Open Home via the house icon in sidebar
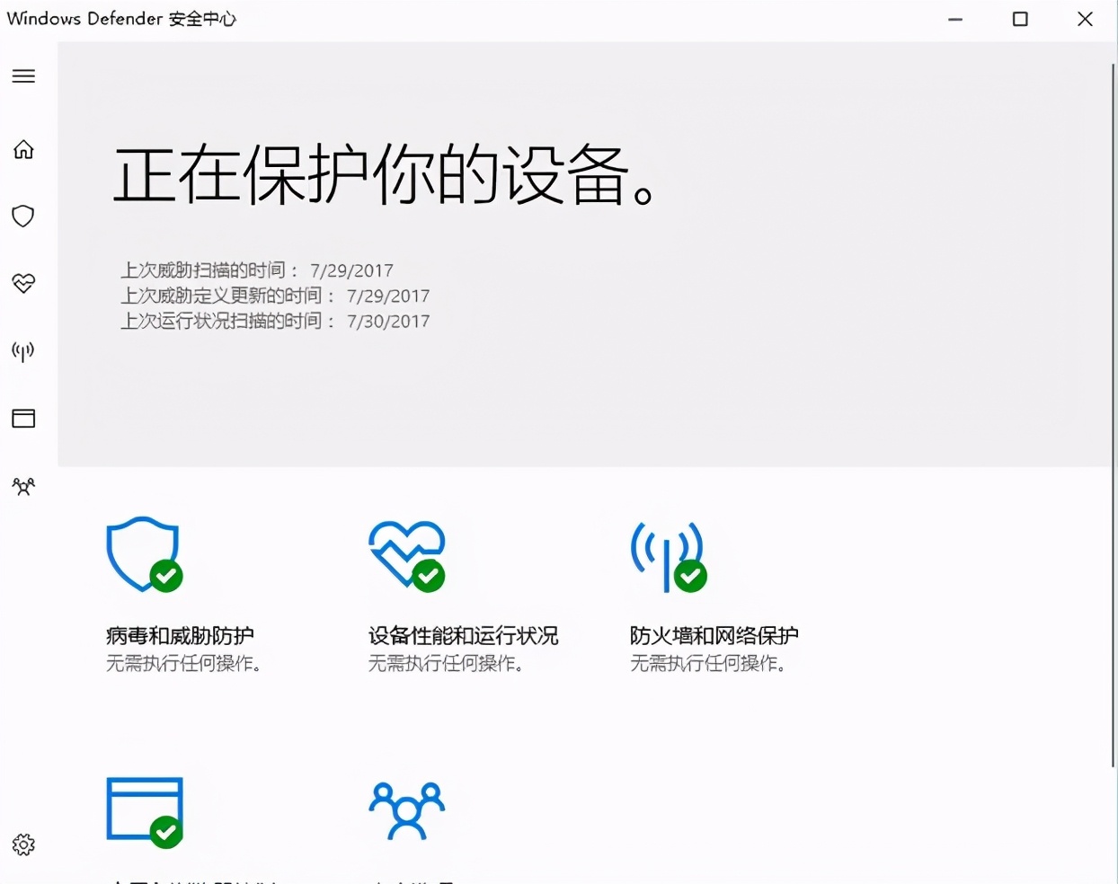Viewport: 1118px width, 884px height. (x=23, y=149)
